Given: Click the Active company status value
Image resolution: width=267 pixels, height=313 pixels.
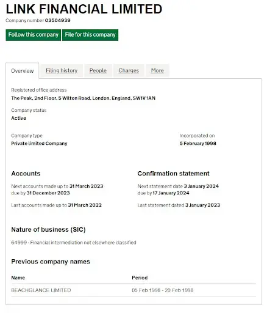Looking at the screenshot, I should (18, 118).
